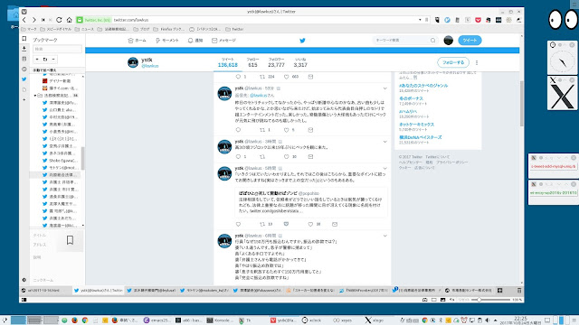Open the address bar dropdown arrow
This screenshot has width=579, height=325.
(420, 20)
